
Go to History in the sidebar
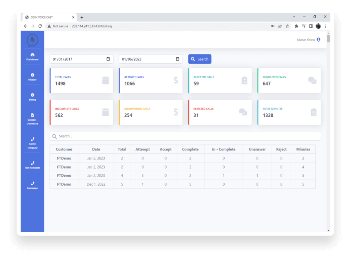(x=32, y=77)
